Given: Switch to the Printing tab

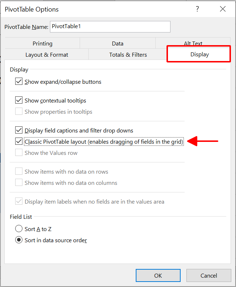Looking at the screenshot, I should point(42,43).
